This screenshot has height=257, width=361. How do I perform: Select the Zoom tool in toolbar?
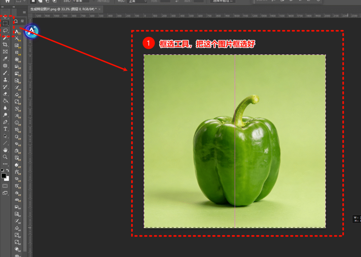[5, 157]
